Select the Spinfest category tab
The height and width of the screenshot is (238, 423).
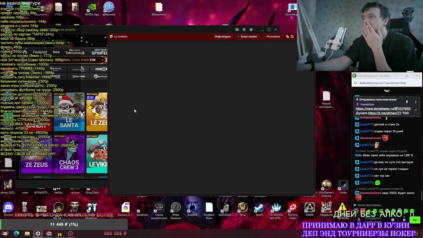(x=99, y=52)
